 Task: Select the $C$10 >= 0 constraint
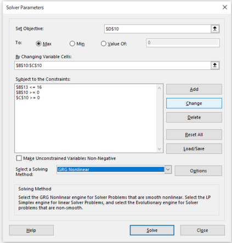(x=28, y=98)
